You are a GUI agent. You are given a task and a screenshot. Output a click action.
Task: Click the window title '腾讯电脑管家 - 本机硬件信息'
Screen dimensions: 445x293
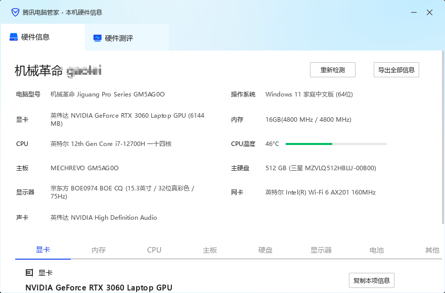coord(62,13)
